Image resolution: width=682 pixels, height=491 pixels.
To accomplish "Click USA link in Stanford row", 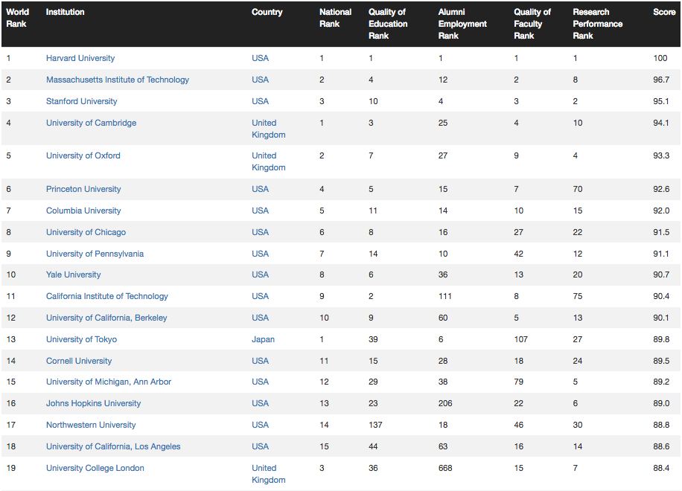I will tap(260, 101).
